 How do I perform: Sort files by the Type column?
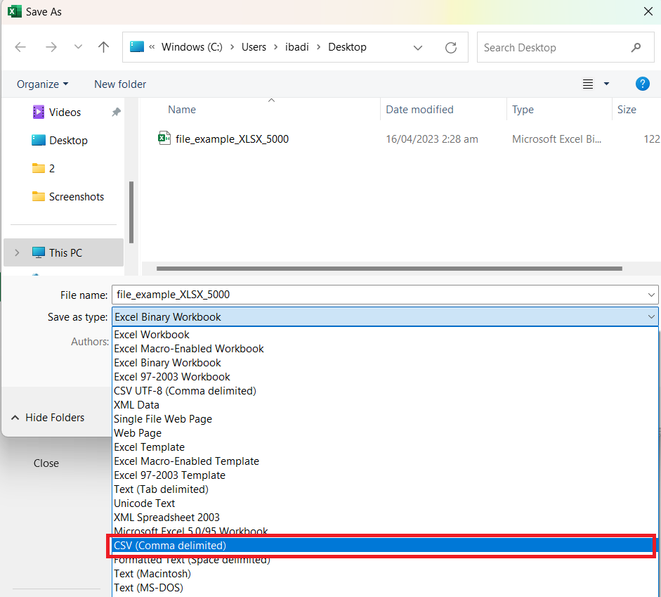[523, 110]
